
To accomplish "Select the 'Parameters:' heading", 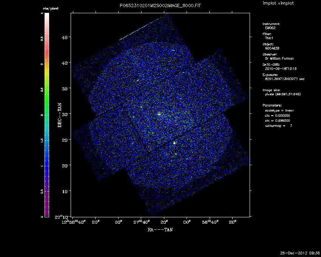I will click(x=272, y=105).
